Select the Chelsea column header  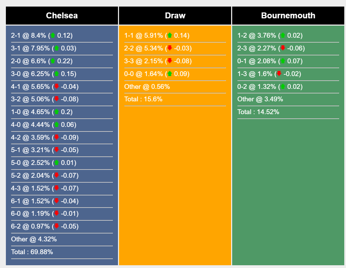(62, 16)
